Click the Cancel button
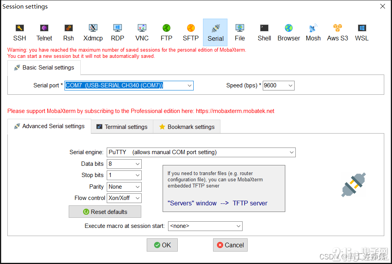This screenshot has width=392, height=264. 230,245
